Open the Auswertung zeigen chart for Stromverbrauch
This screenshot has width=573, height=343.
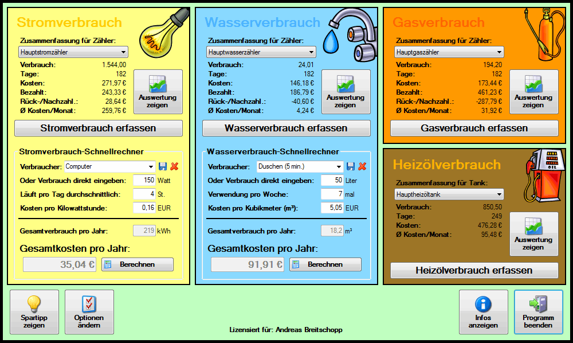tap(158, 92)
